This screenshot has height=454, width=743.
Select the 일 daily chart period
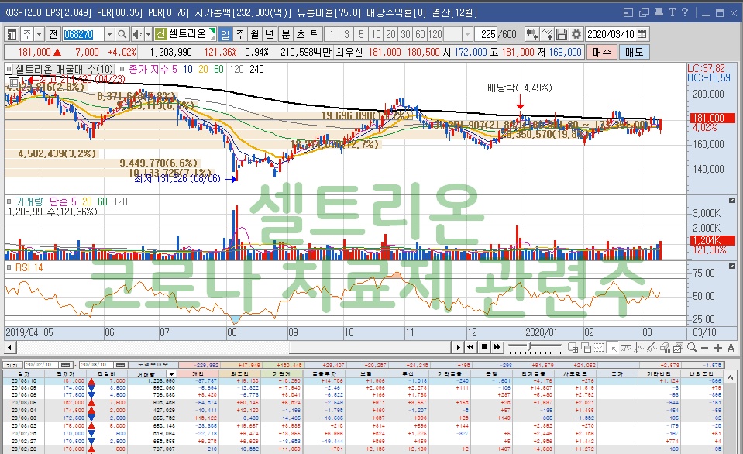[x=225, y=34]
